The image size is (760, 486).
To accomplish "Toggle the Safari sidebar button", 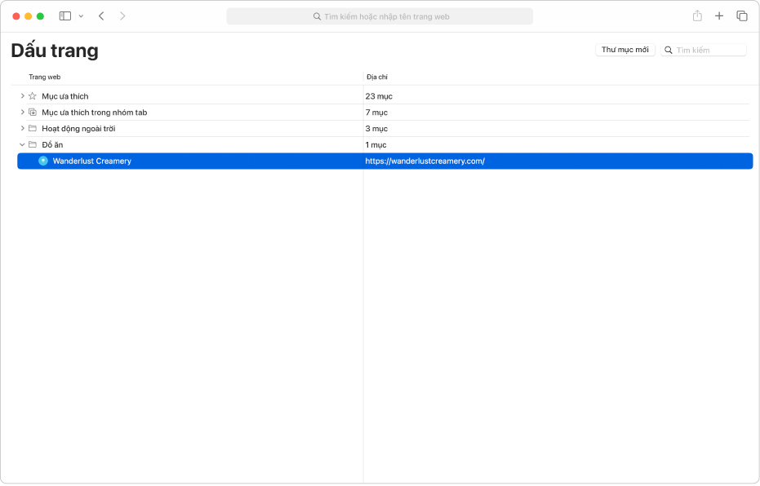I will click(65, 16).
